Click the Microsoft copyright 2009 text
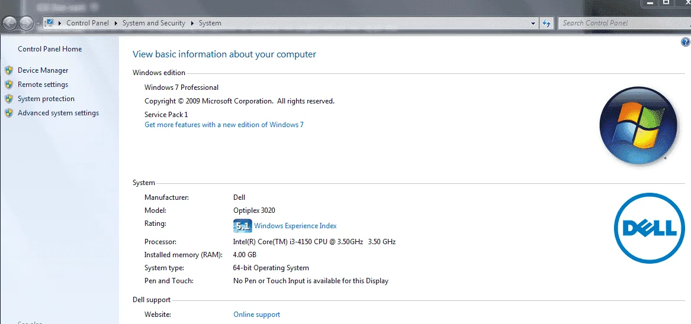Viewport: 691px width, 324px height. click(x=239, y=101)
